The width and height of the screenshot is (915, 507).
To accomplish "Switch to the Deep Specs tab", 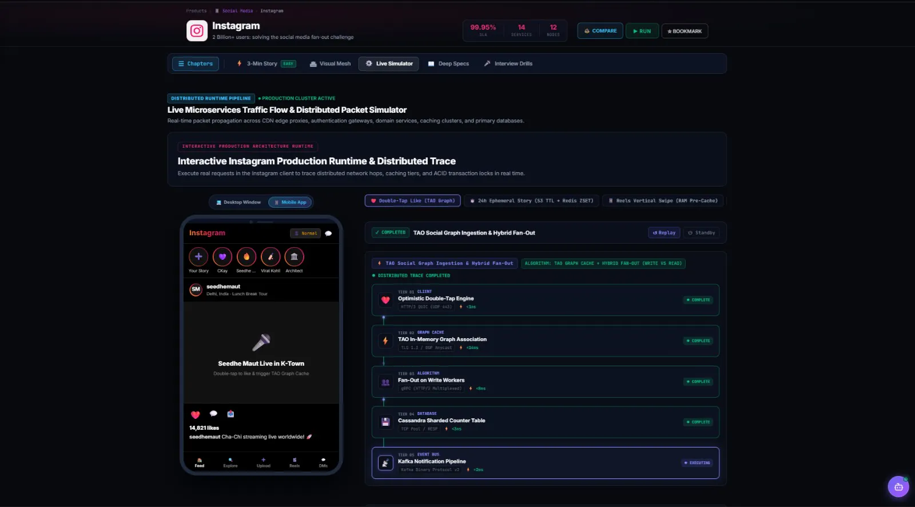I will (x=448, y=64).
